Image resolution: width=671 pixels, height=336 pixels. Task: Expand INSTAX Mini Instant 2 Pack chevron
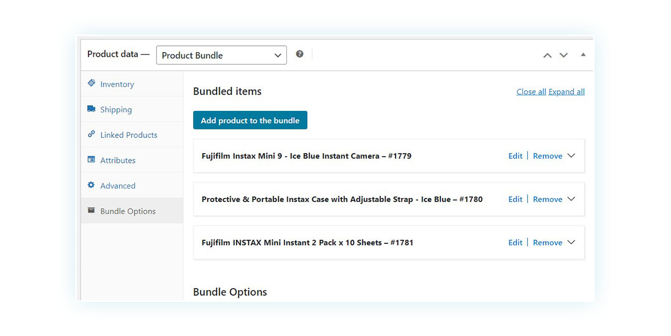pyautogui.click(x=571, y=242)
